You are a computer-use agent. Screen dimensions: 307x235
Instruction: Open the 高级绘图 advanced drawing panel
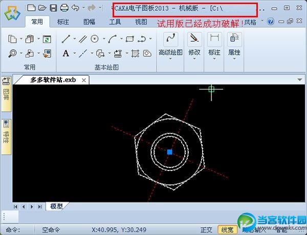[x=170, y=47]
